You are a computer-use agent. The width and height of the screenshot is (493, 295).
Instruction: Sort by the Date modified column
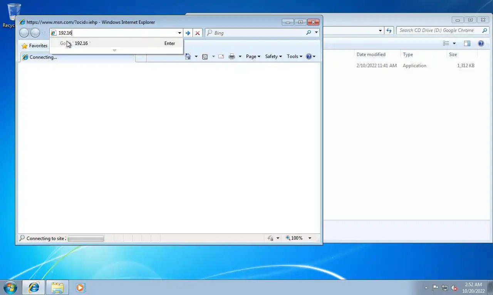tap(377, 55)
